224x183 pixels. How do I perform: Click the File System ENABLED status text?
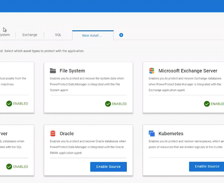pyautogui.click(x=119, y=104)
